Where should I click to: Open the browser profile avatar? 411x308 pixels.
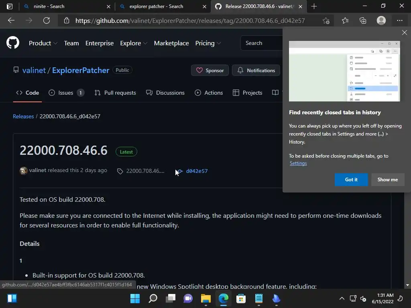[x=381, y=20]
